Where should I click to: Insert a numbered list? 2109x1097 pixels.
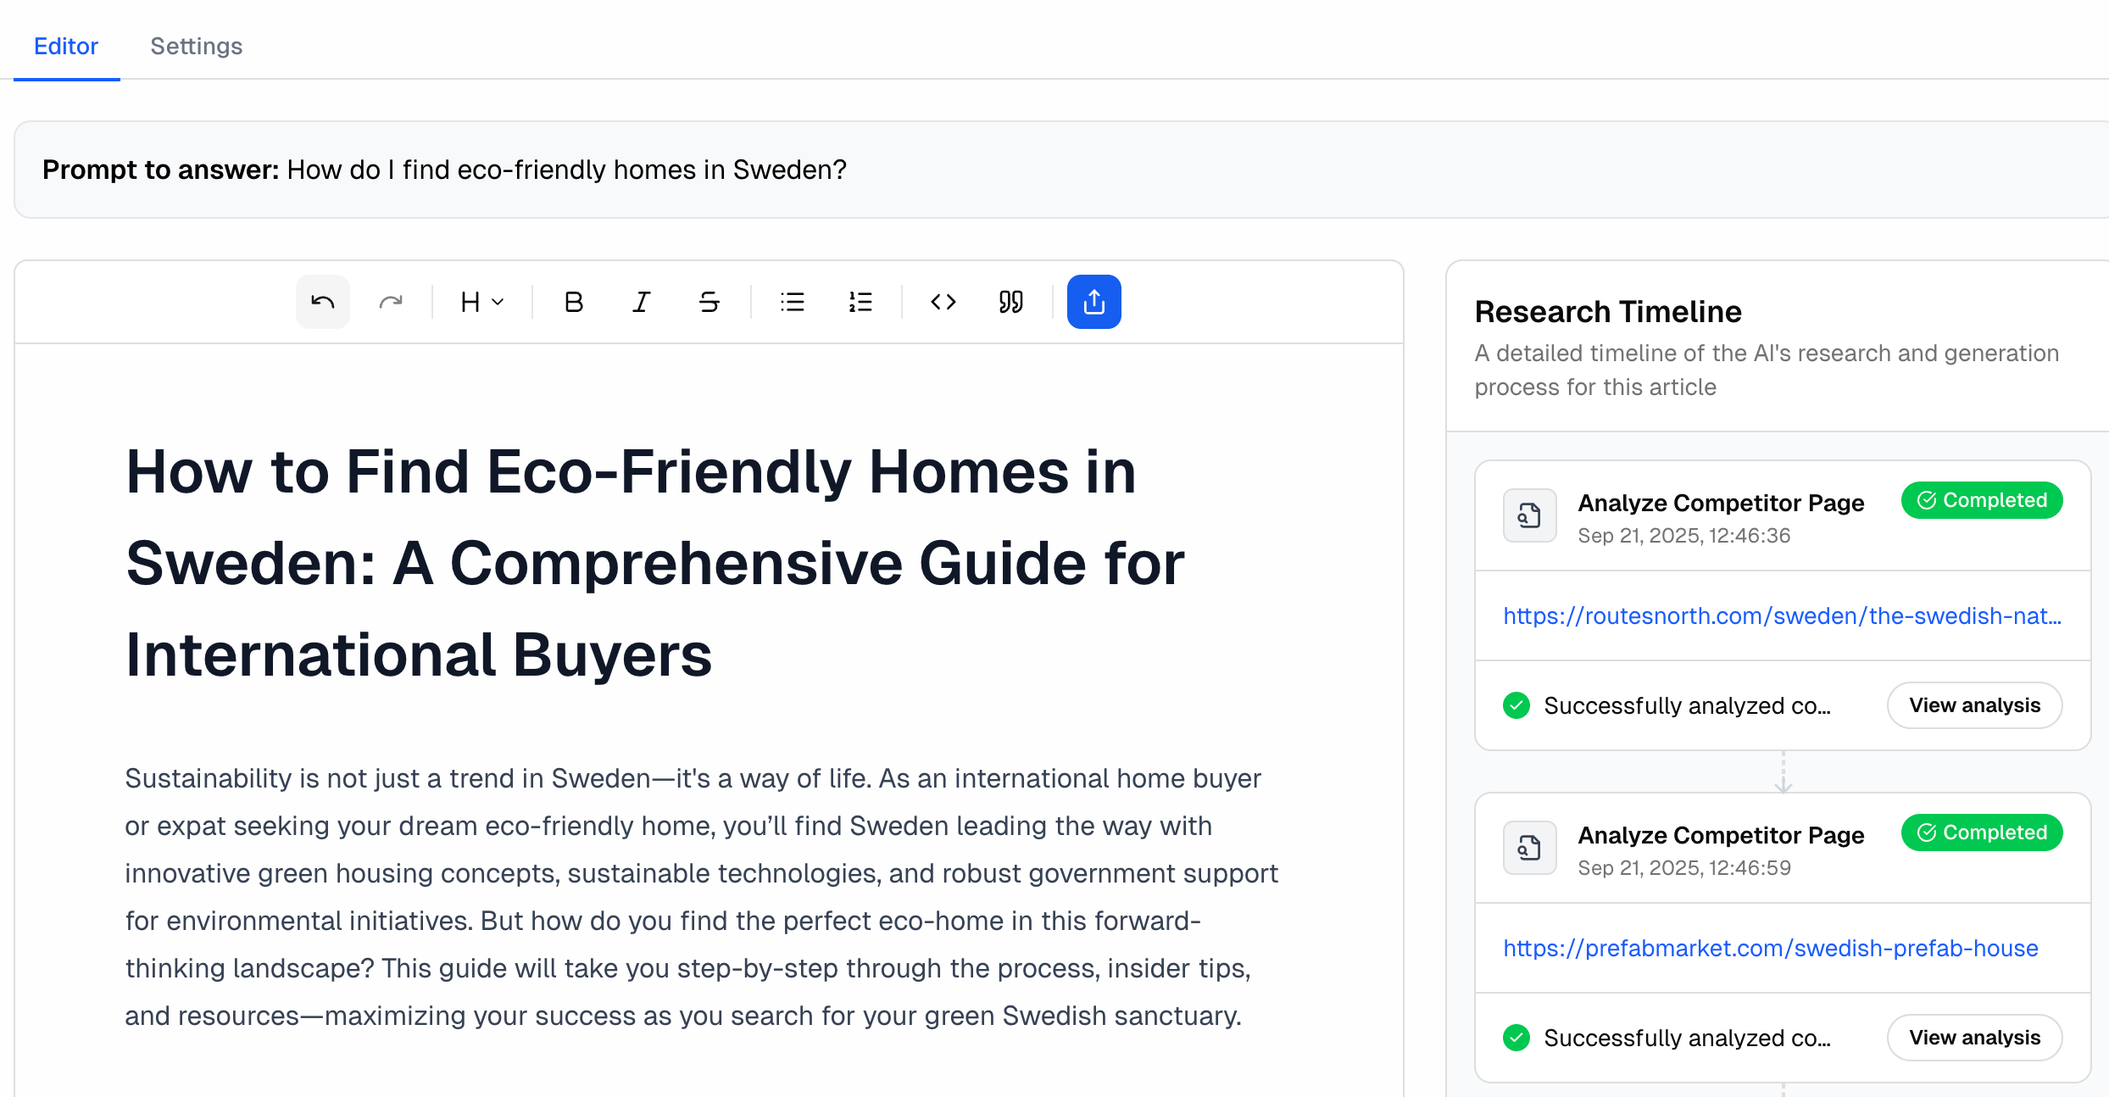pyautogui.click(x=860, y=302)
